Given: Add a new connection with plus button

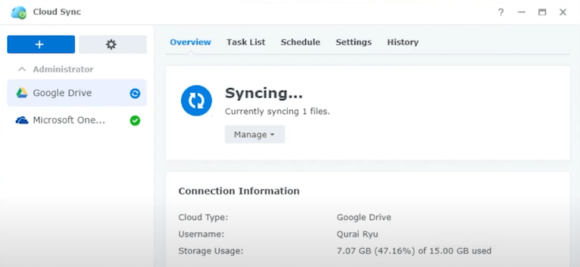Looking at the screenshot, I should (x=41, y=44).
